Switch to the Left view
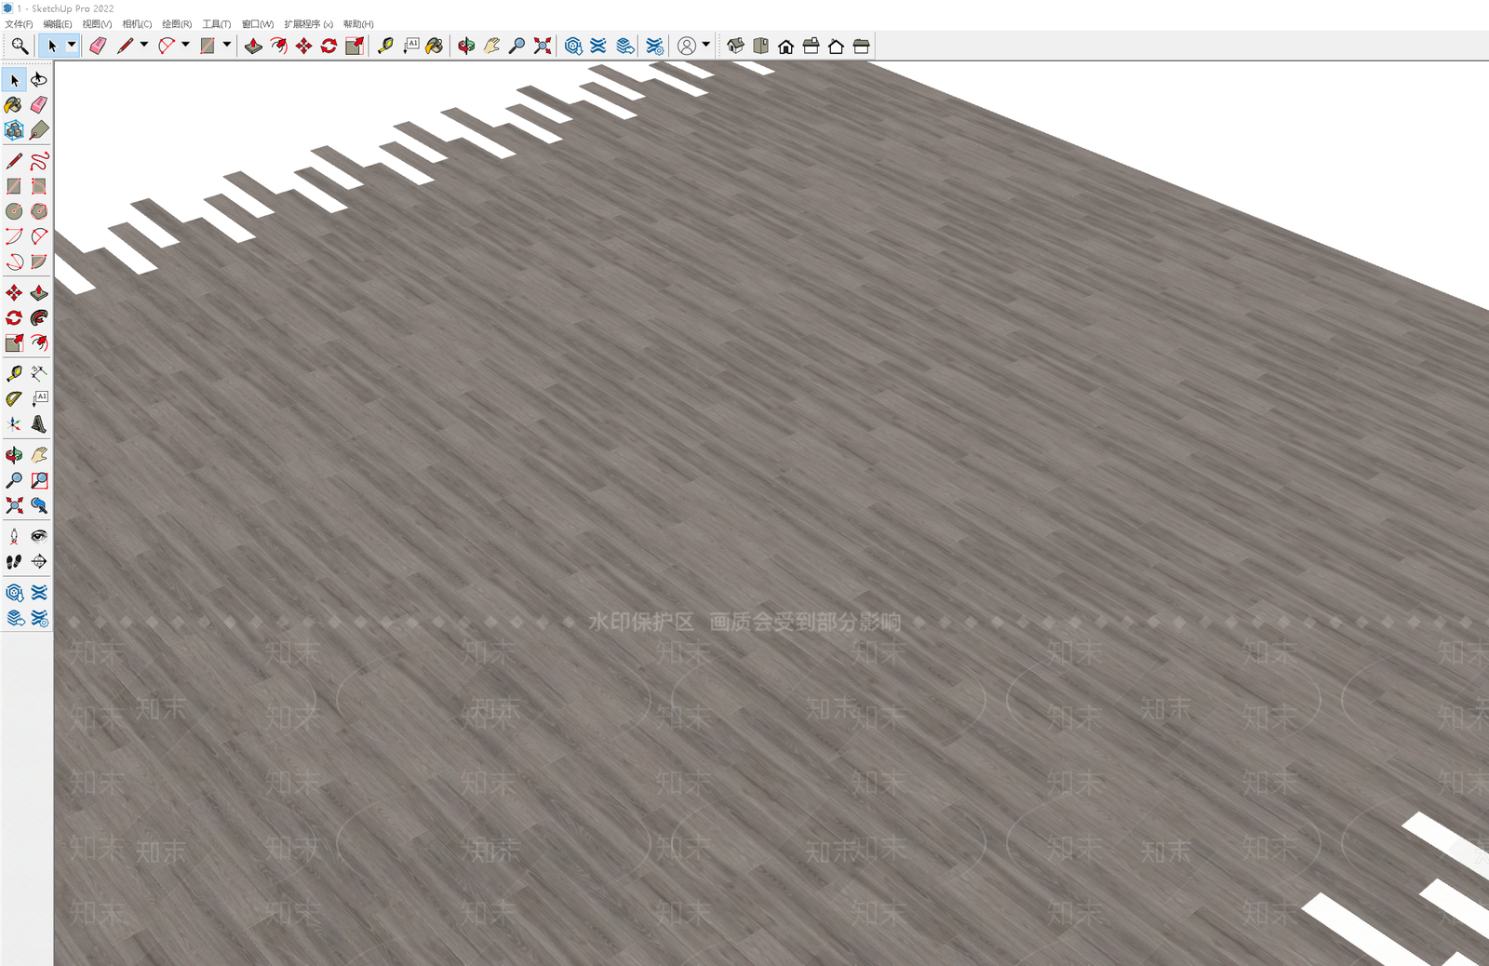1489x966 pixels. pyautogui.click(x=861, y=46)
